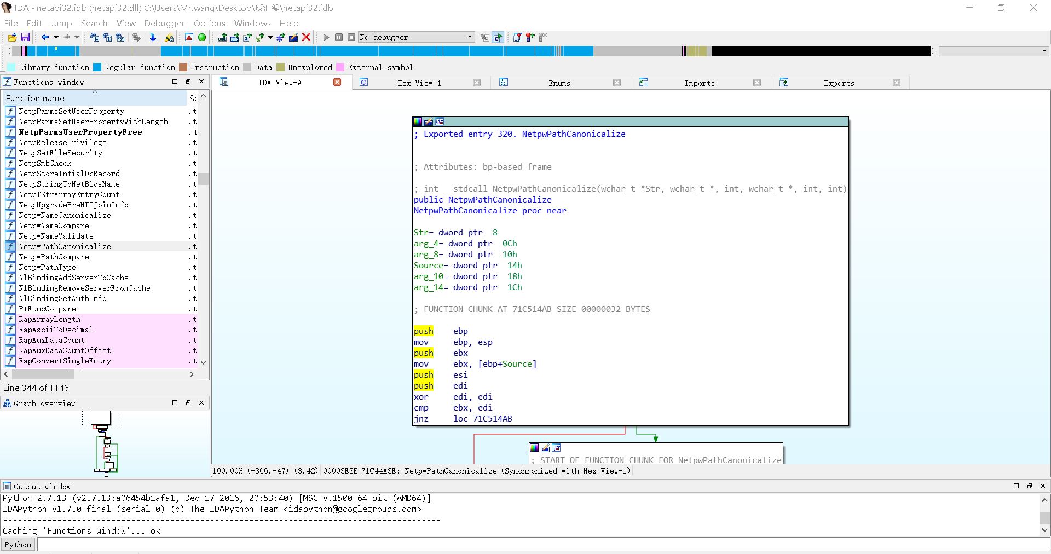Close the Graph overview panel
The image size is (1051, 554).
pyautogui.click(x=201, y=403)
